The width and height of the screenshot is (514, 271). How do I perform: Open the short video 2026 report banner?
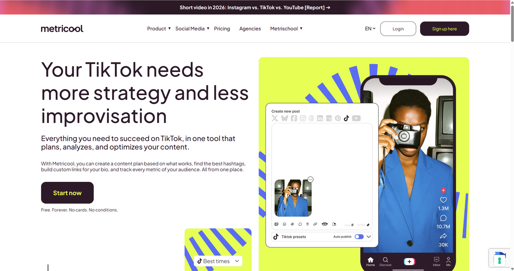255,7
